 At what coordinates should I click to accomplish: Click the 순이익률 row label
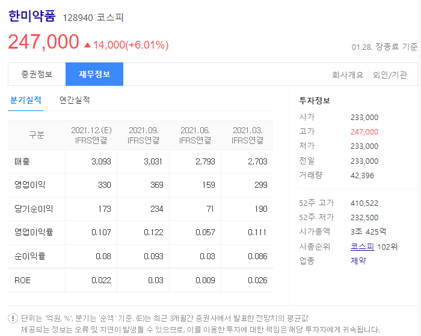pyautogui.click(x=30, y=256)
